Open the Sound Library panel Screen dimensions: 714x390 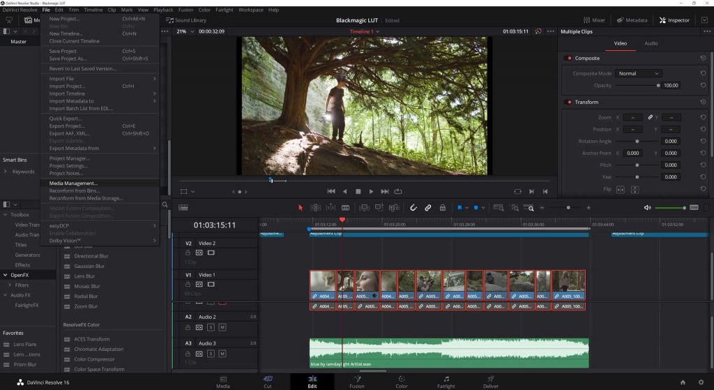[185, 20]
